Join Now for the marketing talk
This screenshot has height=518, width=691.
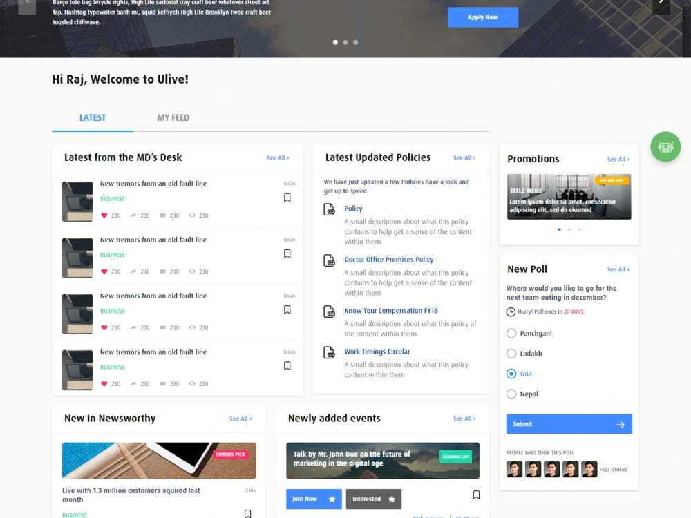pyautogui.click(x=314, y=499)
